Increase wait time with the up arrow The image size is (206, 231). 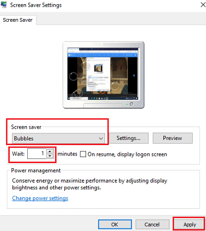(x=50, y=151)
